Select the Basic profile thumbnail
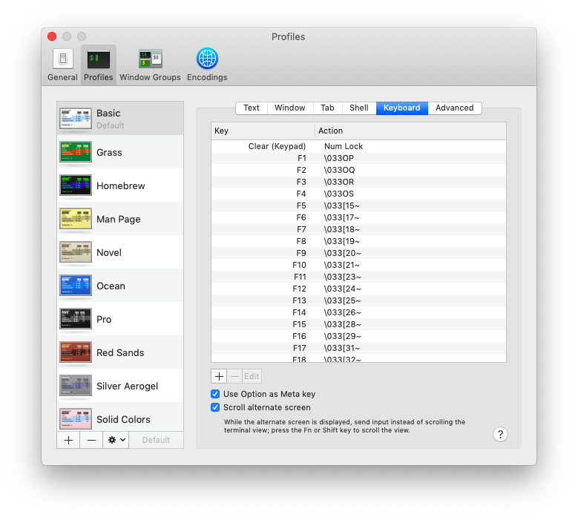The width and height of the screenshot is (578, 520). pyautogui.click(x=76, y=118)
